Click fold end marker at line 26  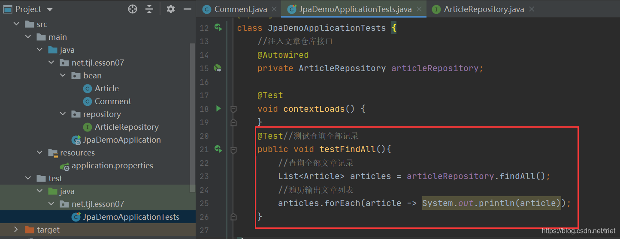click(233, 216)
